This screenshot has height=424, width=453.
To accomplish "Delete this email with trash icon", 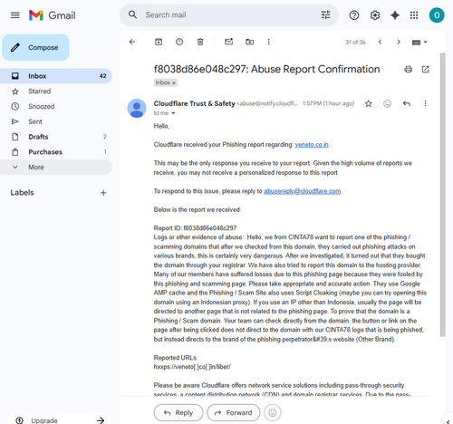I will coord(200,42).
